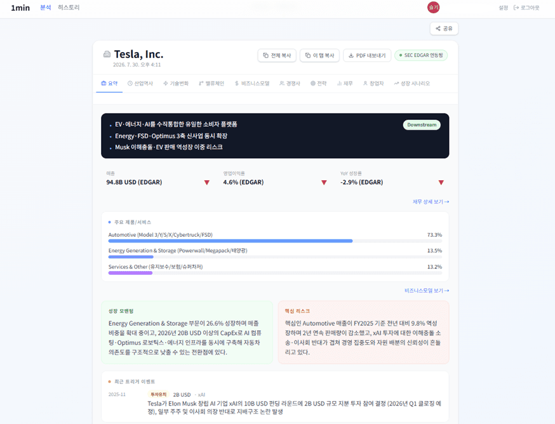This screenshot has width=555, height=424.
Task: Switch to the 창업자 tab
Action: (x=373, y=84)
